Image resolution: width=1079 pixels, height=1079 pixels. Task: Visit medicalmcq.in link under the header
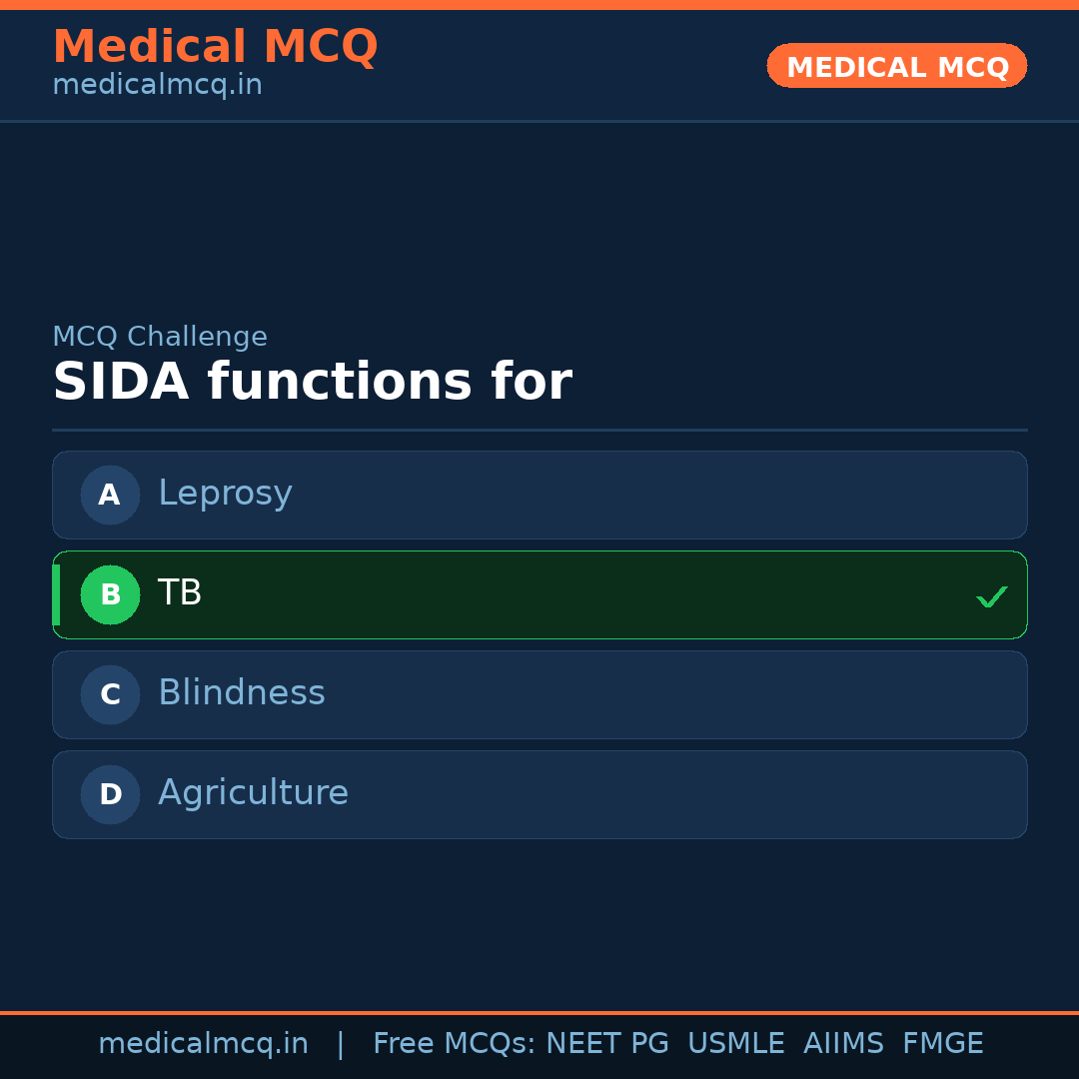157,86
